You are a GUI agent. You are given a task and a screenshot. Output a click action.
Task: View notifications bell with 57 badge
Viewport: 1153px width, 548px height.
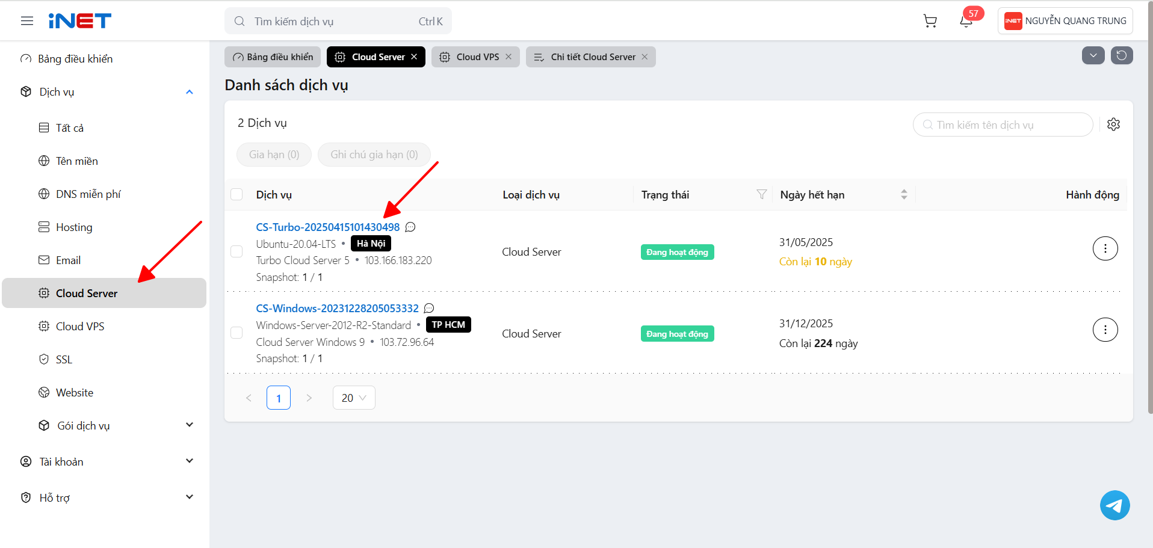point(966,21)
